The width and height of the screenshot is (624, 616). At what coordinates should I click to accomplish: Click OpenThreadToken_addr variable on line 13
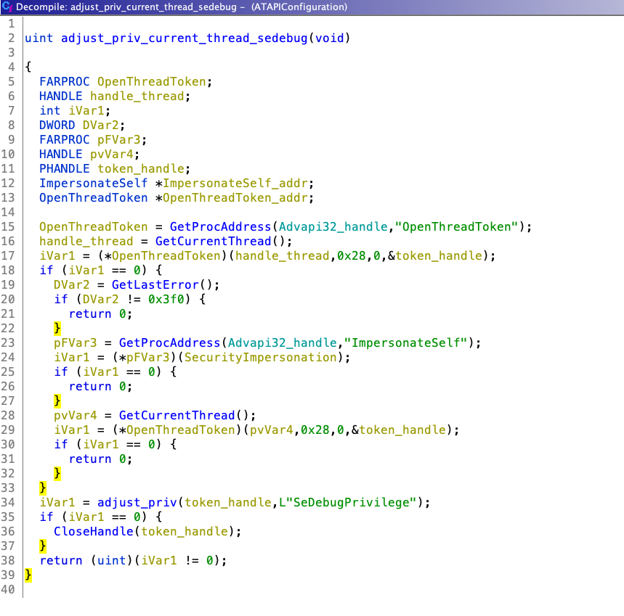[235, 197]
